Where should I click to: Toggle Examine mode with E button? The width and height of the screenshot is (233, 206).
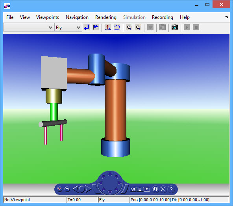tap(140, 189)
